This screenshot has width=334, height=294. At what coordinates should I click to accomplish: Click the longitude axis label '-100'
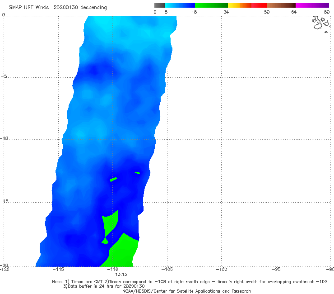click(x=222, y=269)
